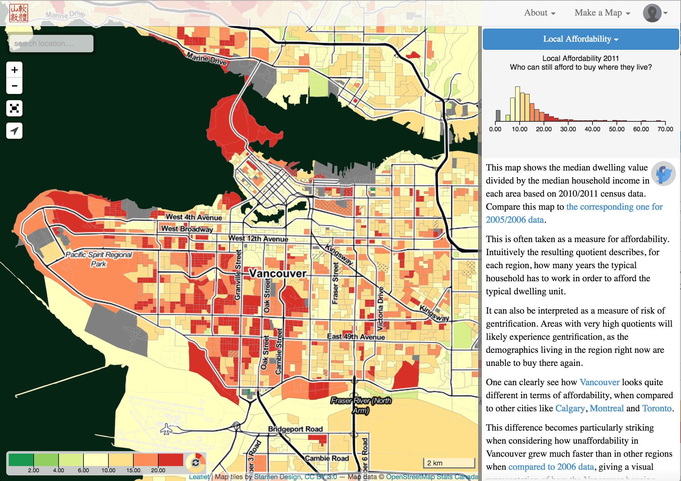Image resolution: width=681 pixels, height=481 pixels.
Task: Follow the Calgary link
Action: point(570,408)
